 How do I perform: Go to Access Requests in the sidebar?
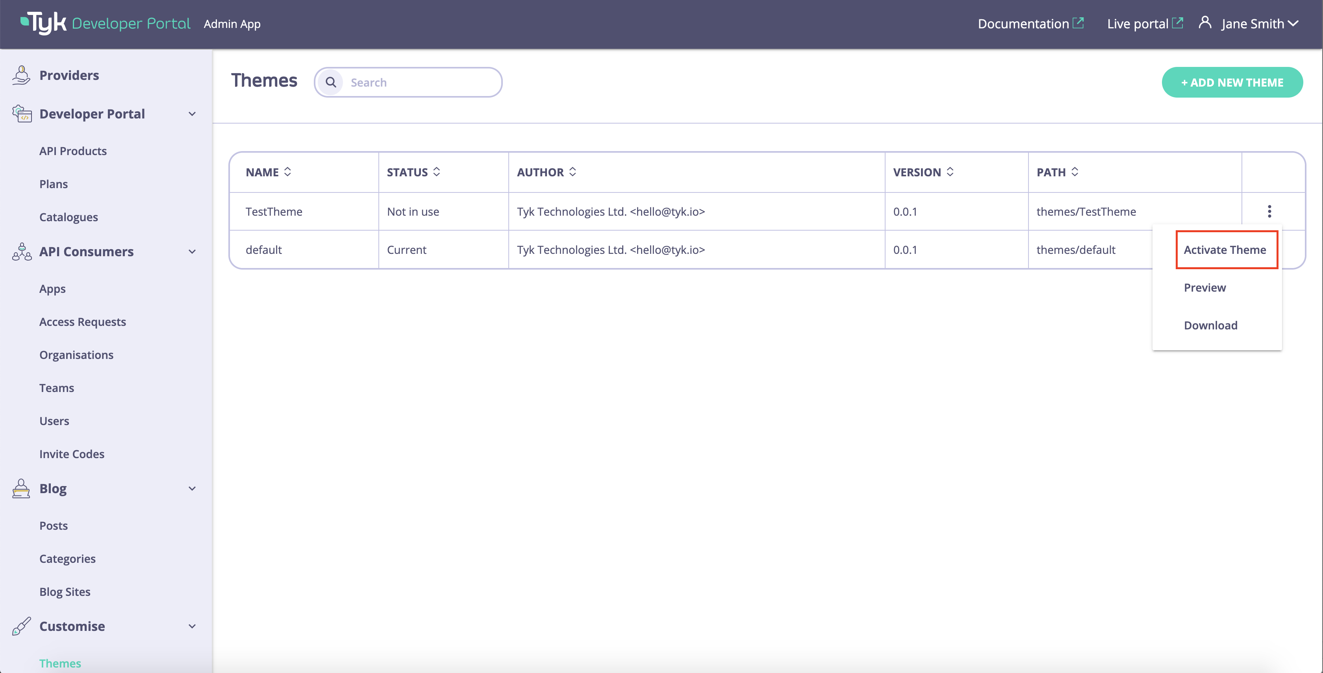point(83,322)
